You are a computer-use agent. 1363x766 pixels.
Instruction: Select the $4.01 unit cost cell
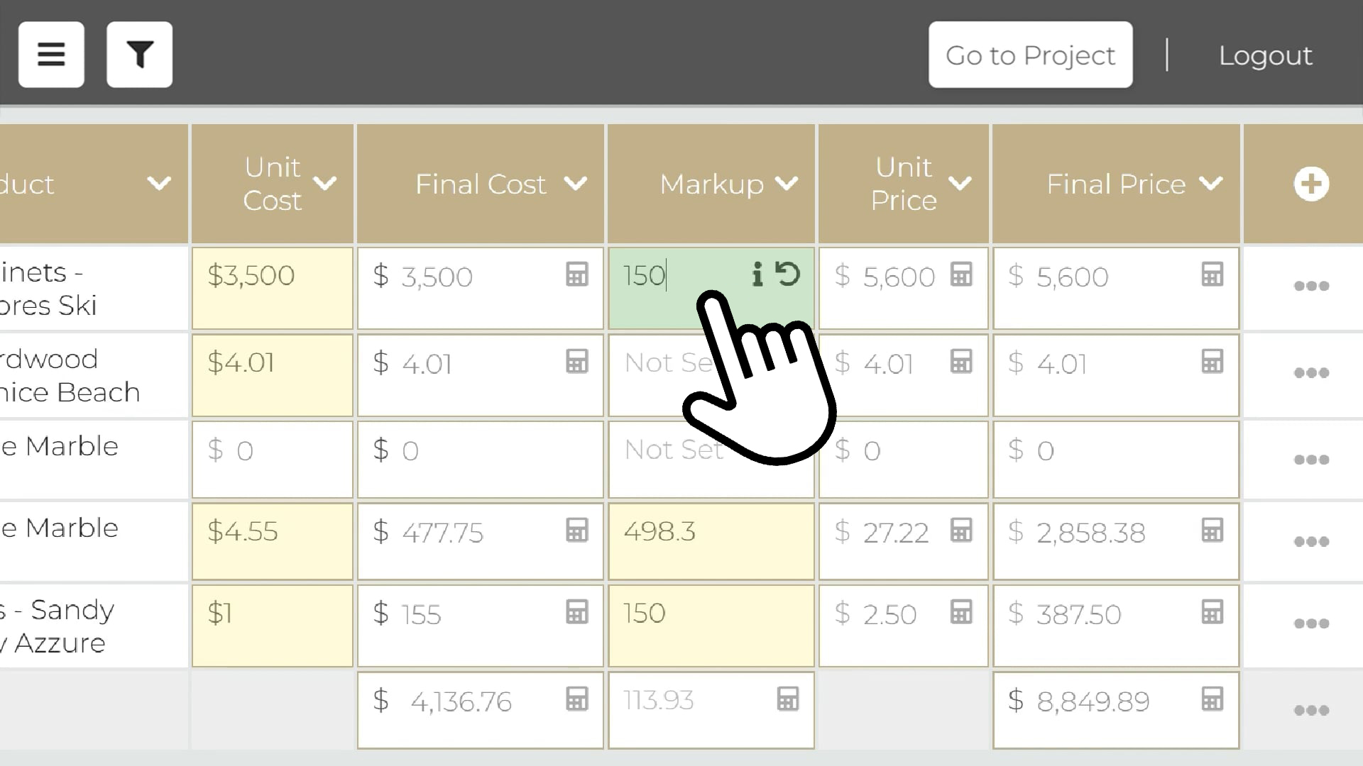point(273,375)
